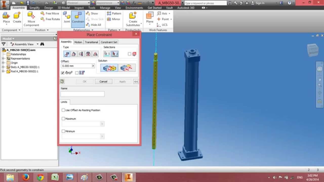Open the browser filter funnel icon
324x182 pixels.
(x=4, y=44)
